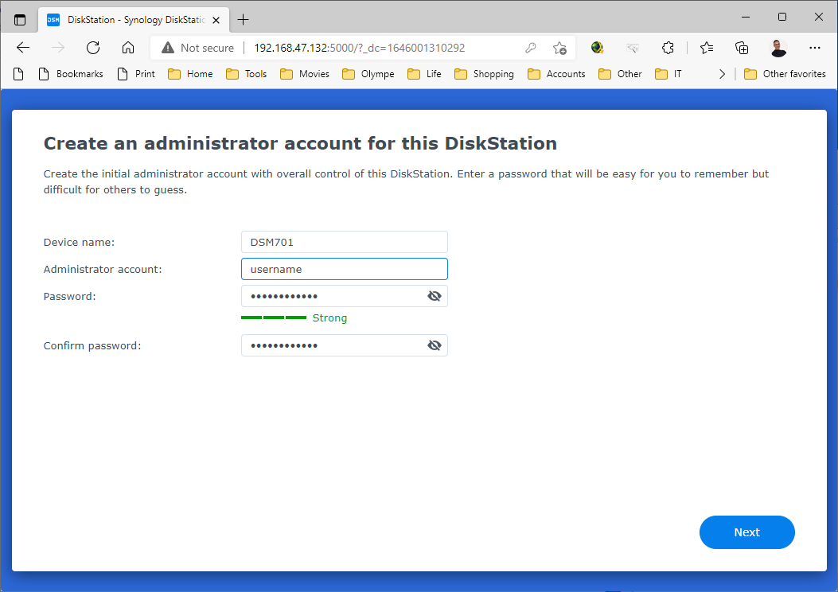
Task: Reload the DiskStation page
Action: click(93, 48)
